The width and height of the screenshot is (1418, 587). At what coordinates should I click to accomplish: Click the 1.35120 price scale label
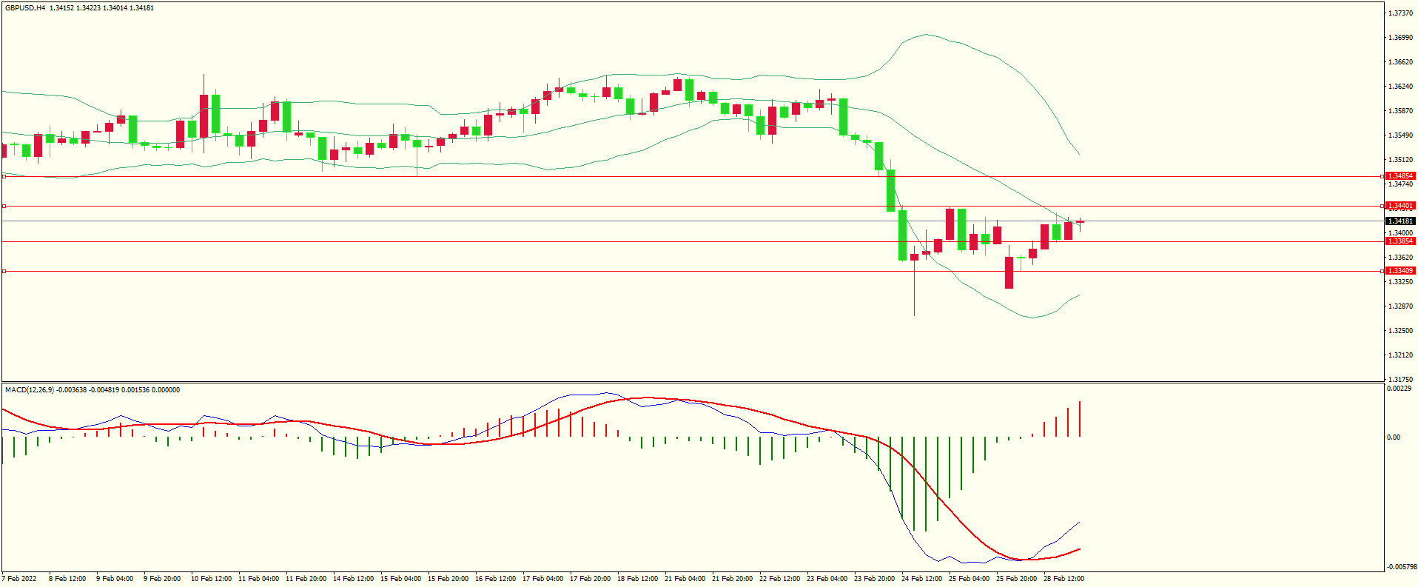point(1401,160)
